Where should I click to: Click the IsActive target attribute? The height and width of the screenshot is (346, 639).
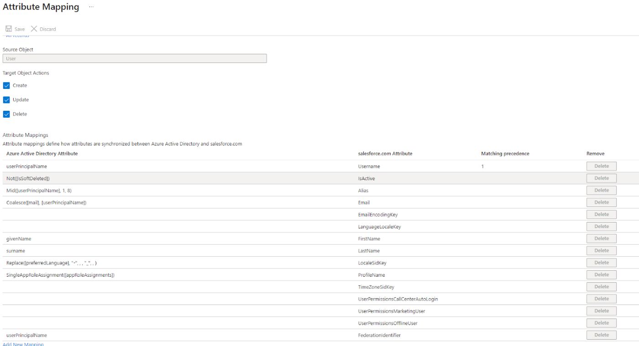click(367, 178)
